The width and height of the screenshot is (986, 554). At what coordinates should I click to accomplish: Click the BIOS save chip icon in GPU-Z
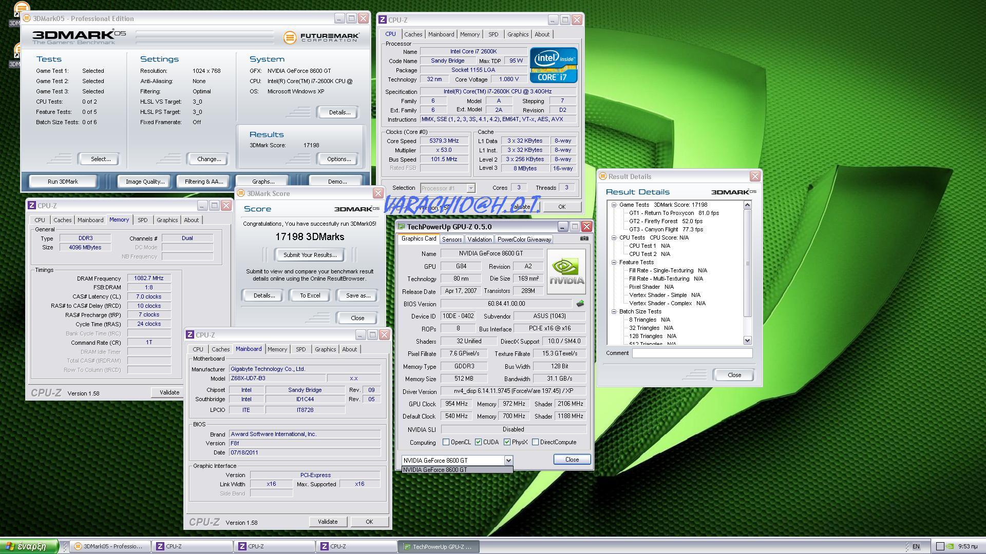click(580, 304)
